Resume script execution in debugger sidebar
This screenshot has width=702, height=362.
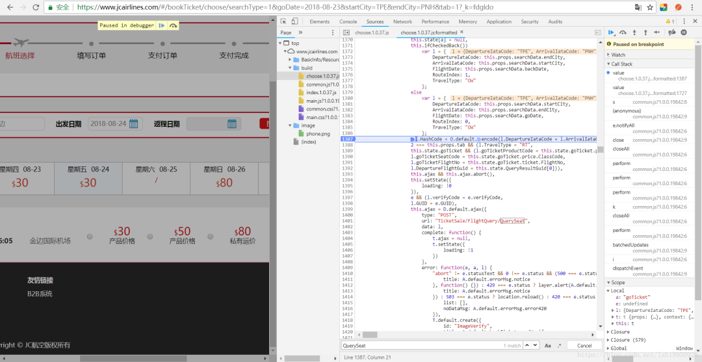click(611, 32)
